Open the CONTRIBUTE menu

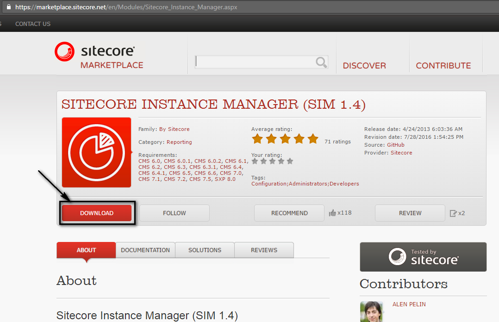[x=443, y=66]
